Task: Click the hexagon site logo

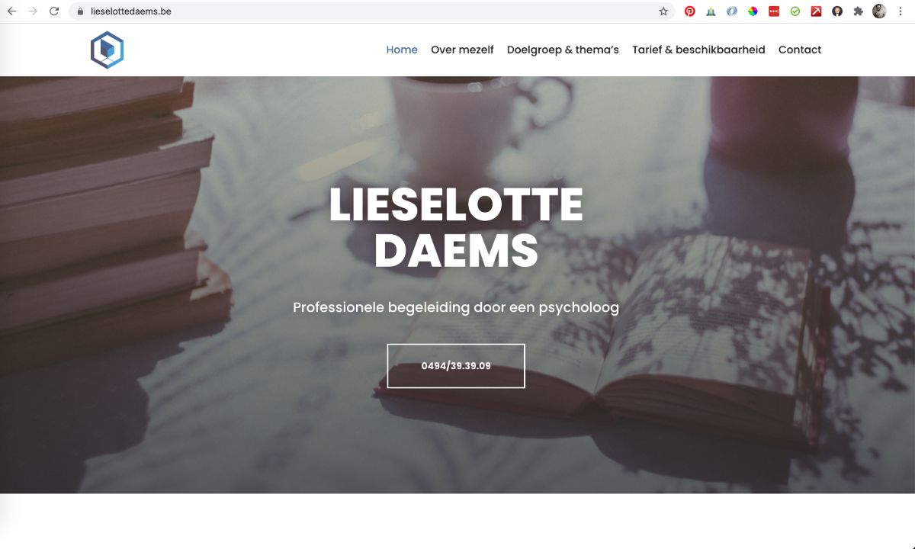Action: [x=107, y=50]
